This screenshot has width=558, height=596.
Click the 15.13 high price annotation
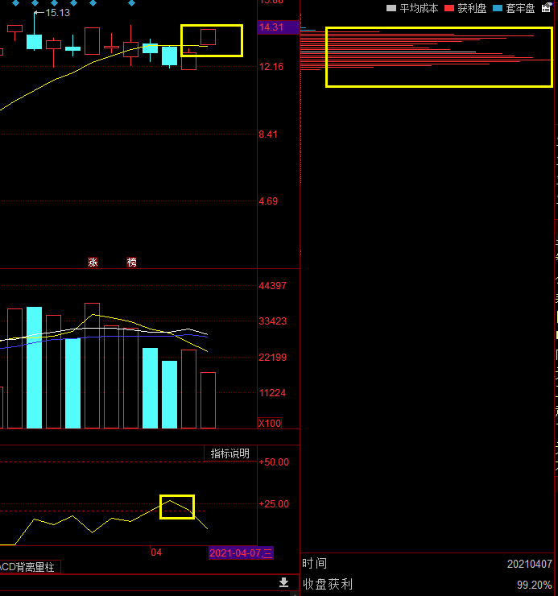57,13
